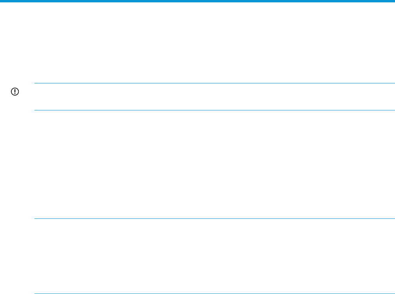Click the exclamation important notice icon
This screenshot has height=294, width=395.
tap(14, 92)
